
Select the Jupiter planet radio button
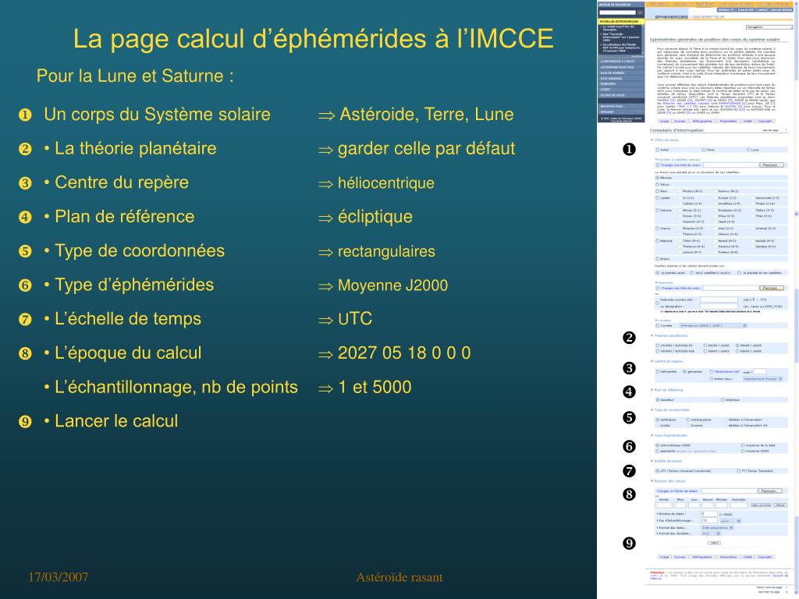[657, 197]
